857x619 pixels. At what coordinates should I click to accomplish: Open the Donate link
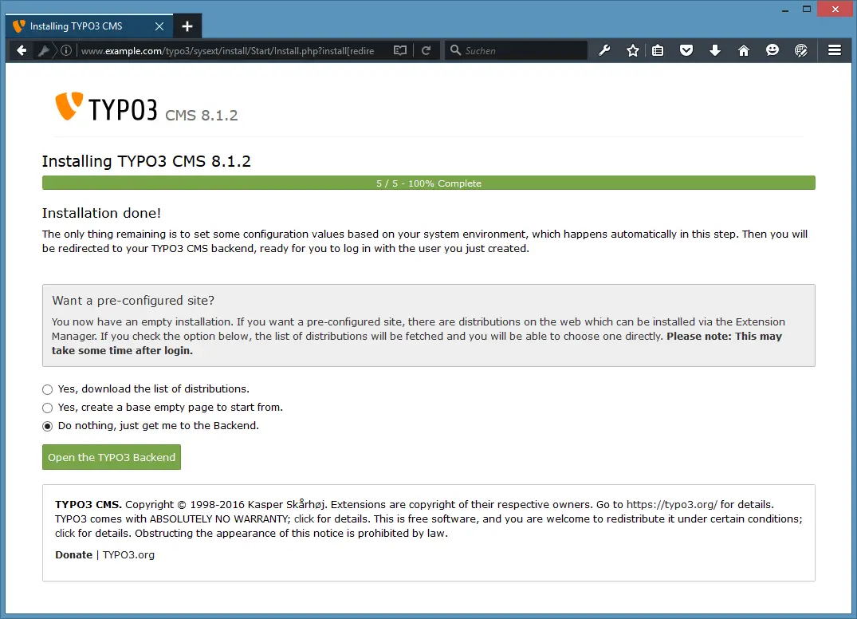pos(74,554)
